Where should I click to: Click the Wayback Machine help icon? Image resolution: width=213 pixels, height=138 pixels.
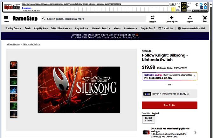pyautogui.click(x=201, y=4)
